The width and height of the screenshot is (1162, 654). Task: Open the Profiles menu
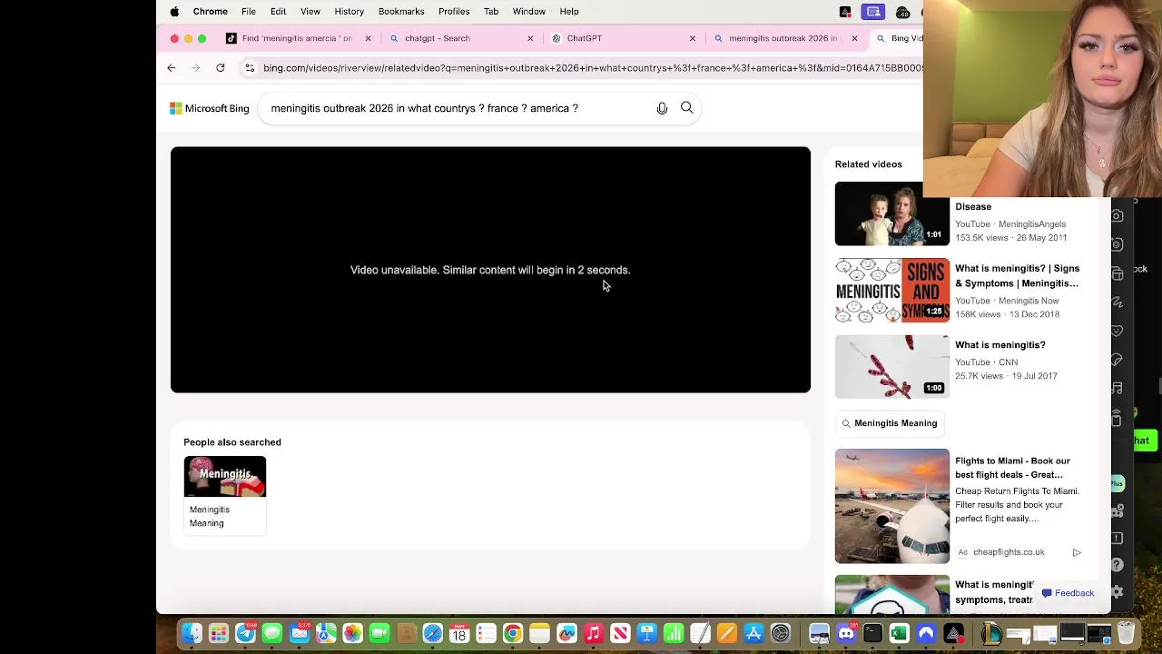click(454, 12)
